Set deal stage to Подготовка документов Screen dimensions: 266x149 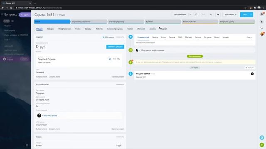click(x=89, y=22)
